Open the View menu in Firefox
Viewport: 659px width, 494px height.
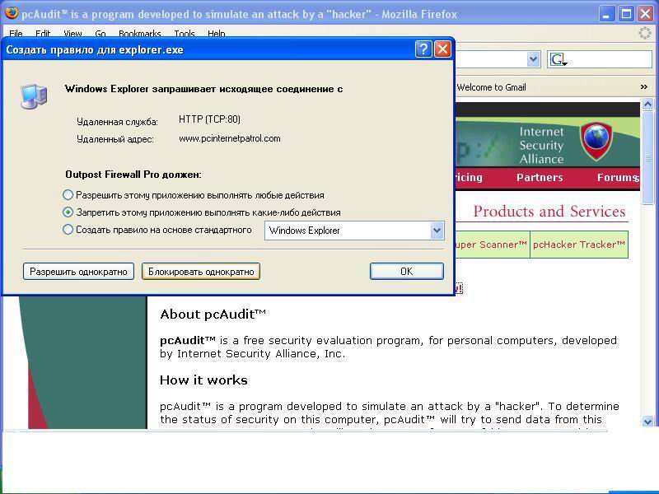pos(72,33)
